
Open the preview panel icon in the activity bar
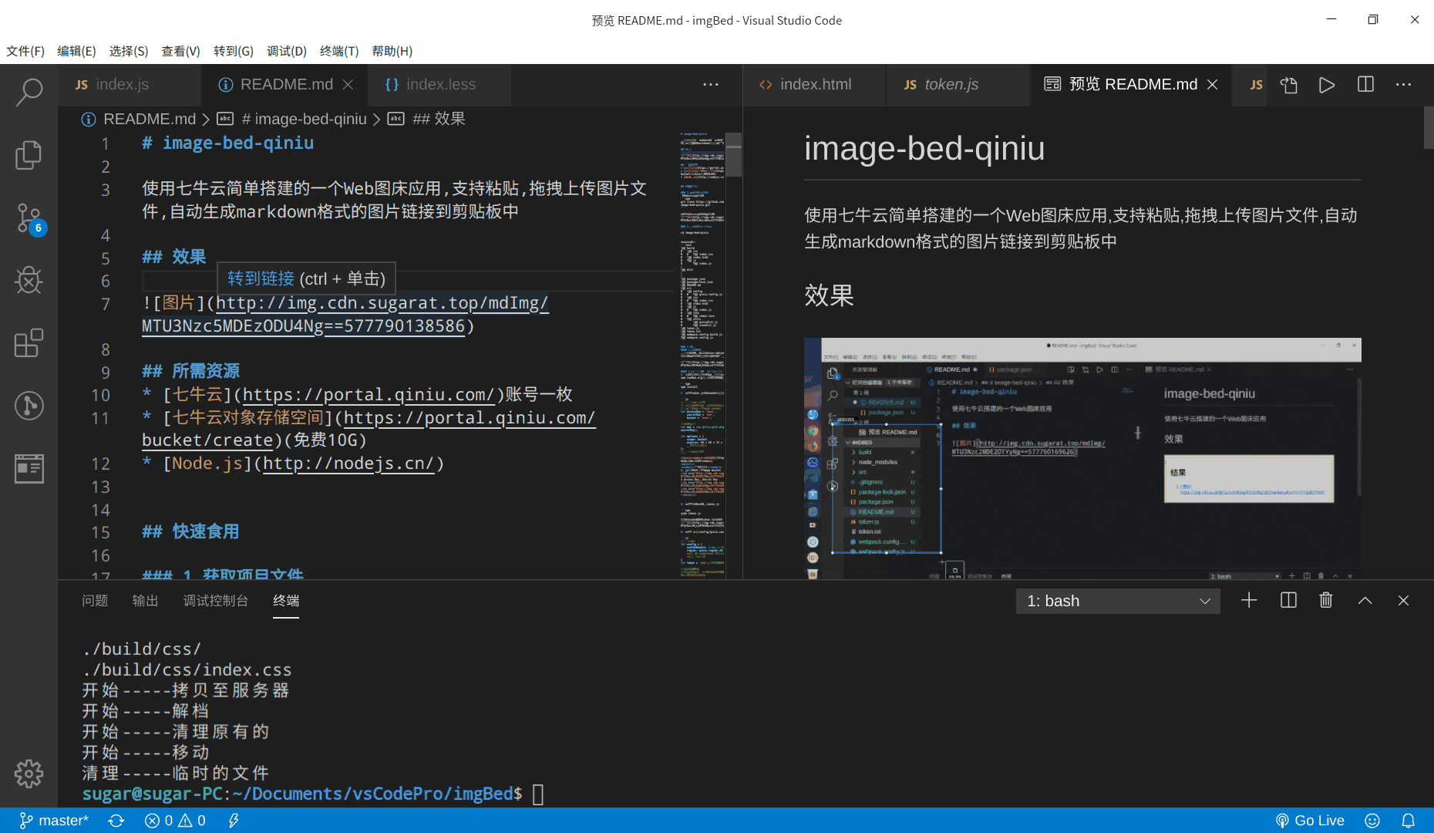point(29,468)
